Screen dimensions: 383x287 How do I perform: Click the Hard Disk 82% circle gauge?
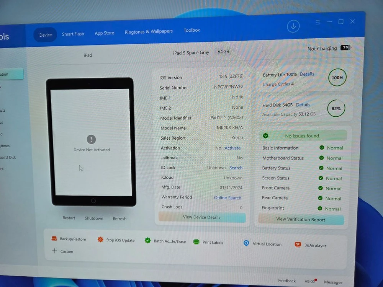click(336, 108)
